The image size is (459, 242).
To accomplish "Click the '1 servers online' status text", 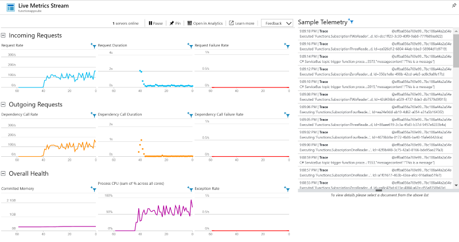I will tap(126, 23).
